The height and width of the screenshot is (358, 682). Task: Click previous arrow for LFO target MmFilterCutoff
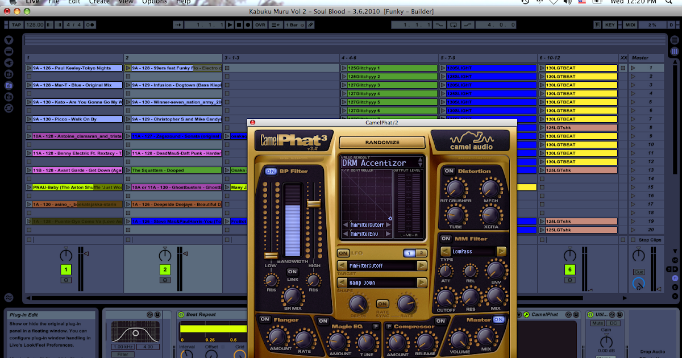click(x=342, y=265)
